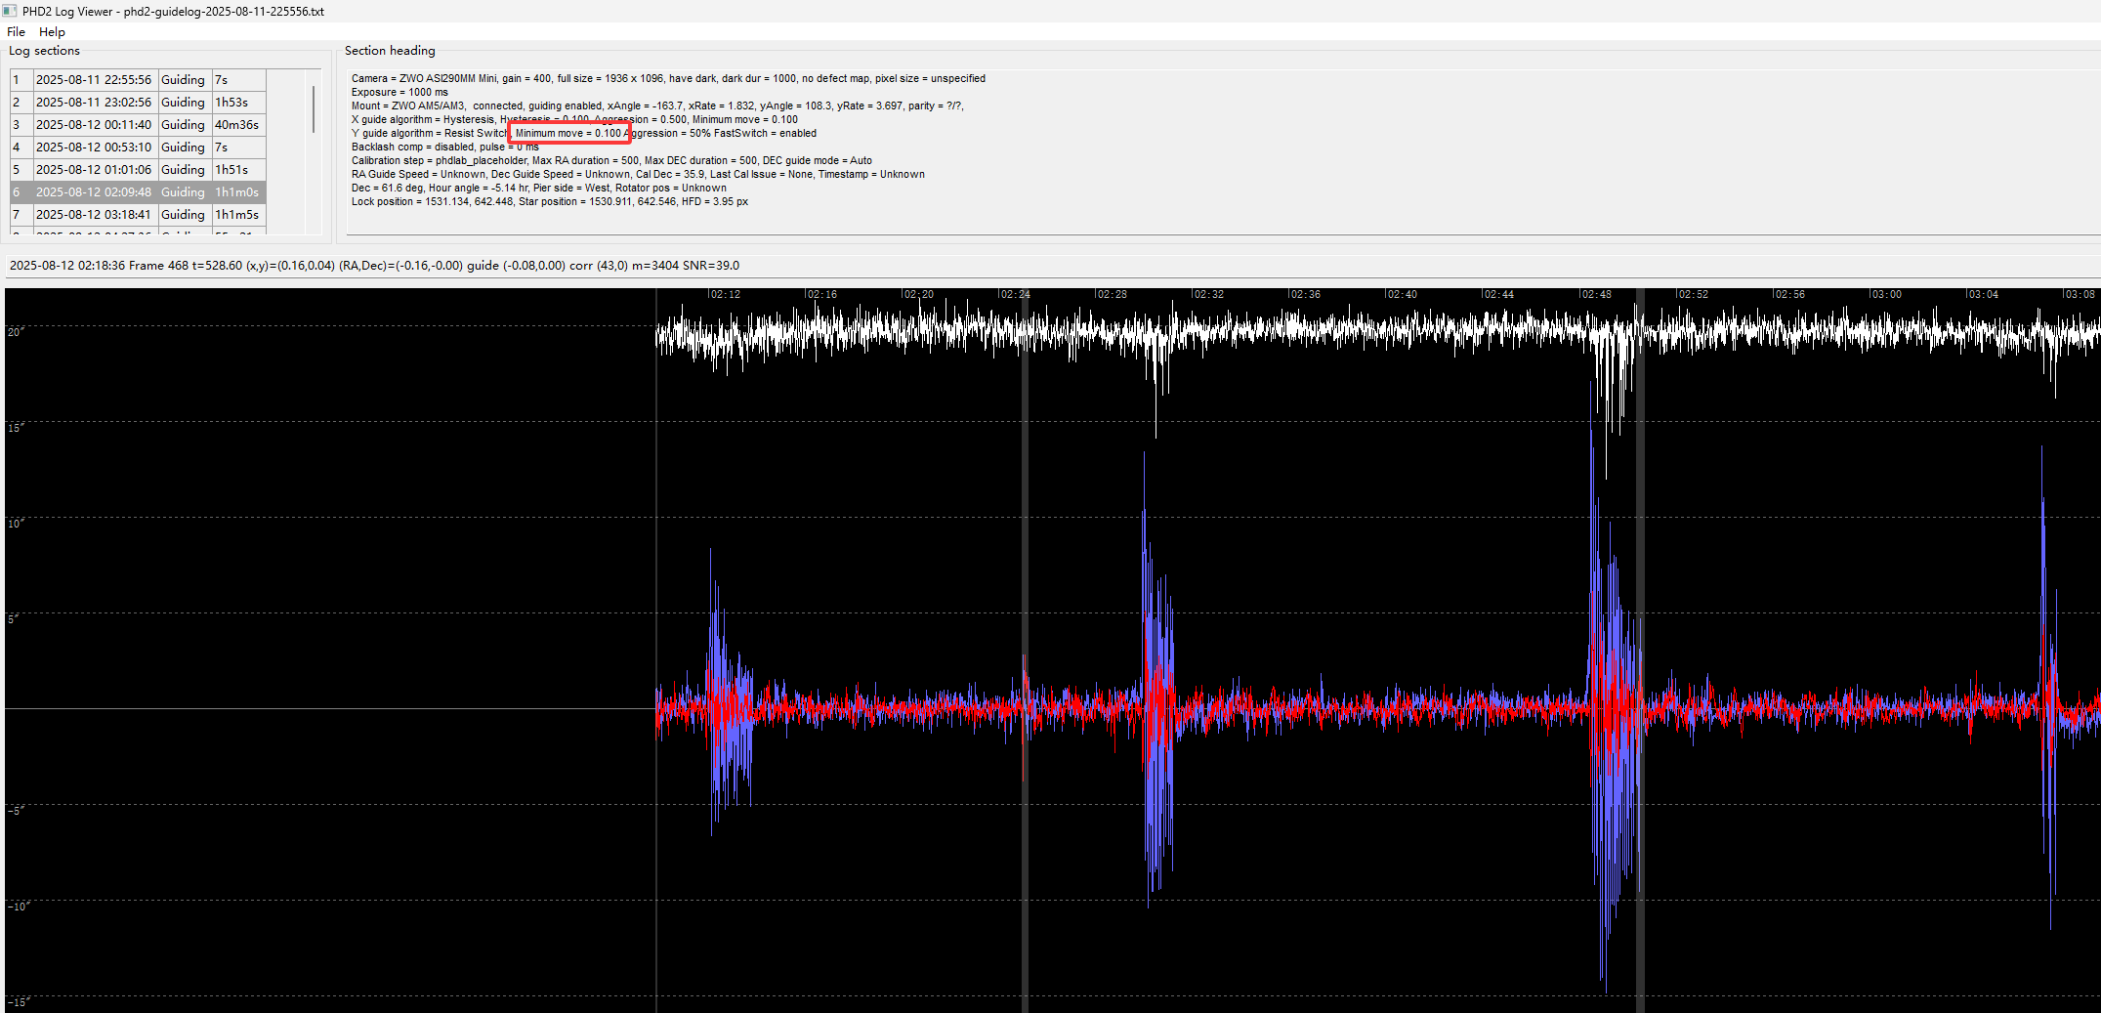Click the 1h1m0s duration cell
The height and width of the screenshot is (1013, 2101).
click(x=238, y=192)
